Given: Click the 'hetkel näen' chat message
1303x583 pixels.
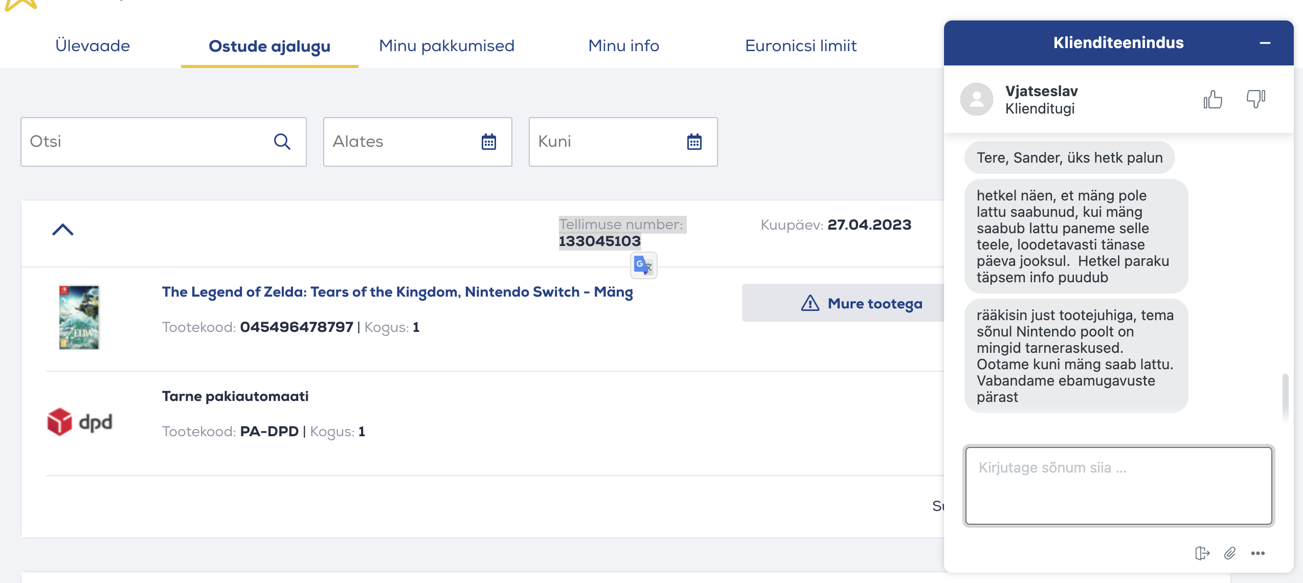Looking at the screenshot, I should 1076,236.
